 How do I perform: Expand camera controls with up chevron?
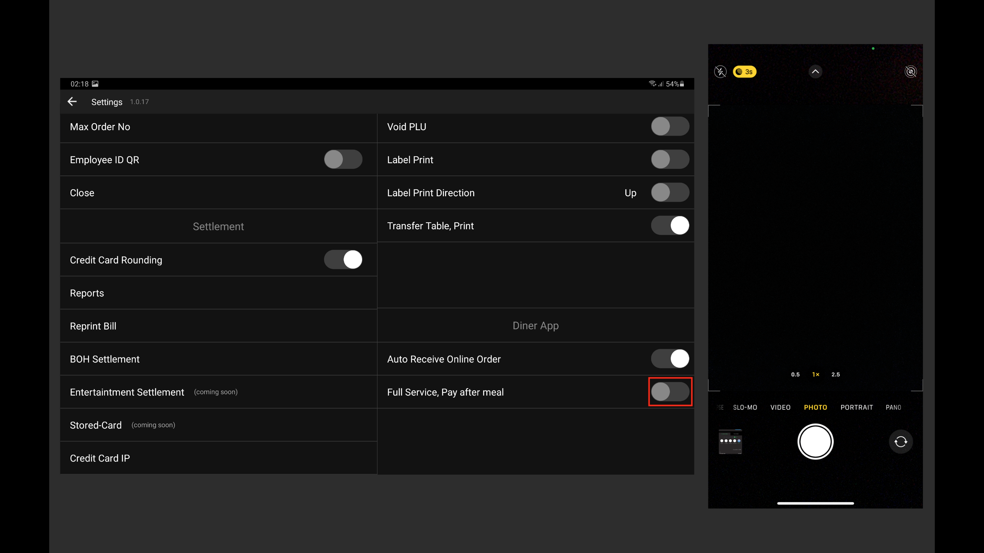(815, 72)
